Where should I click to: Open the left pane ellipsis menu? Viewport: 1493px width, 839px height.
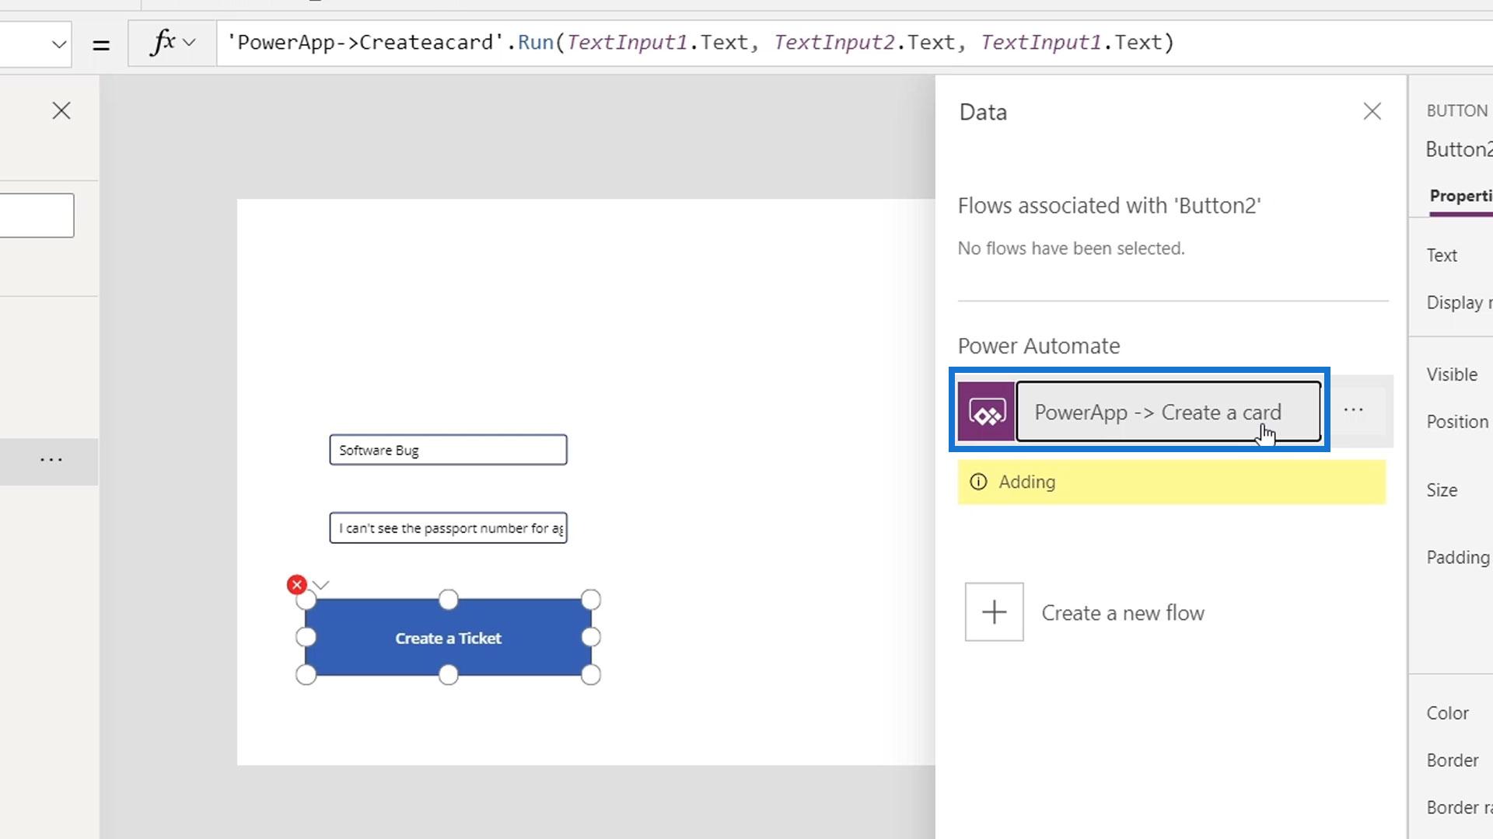(x=51, y=461)
